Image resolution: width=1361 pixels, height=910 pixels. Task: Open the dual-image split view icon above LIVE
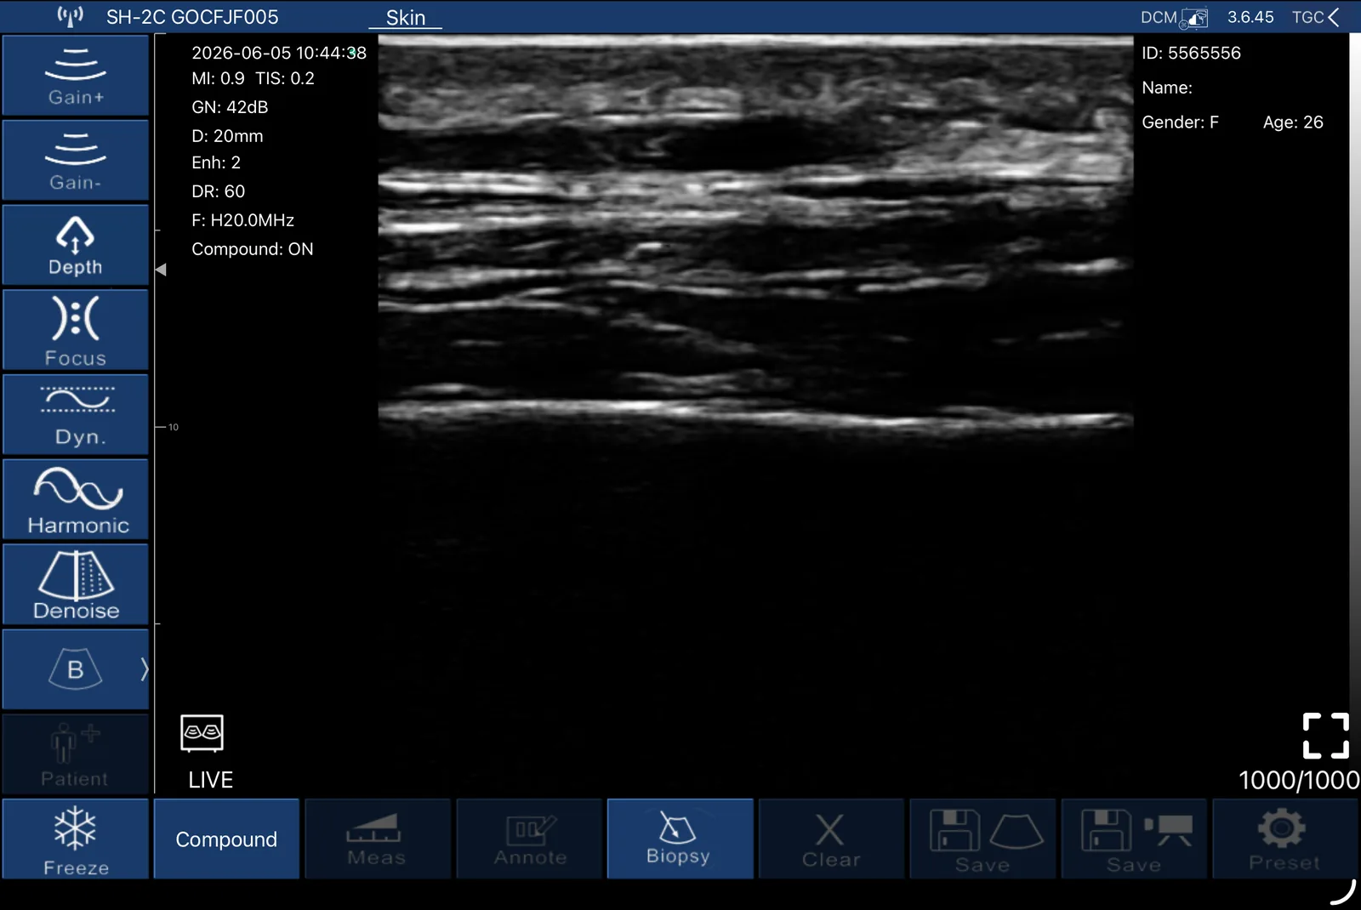pos(202,733)
